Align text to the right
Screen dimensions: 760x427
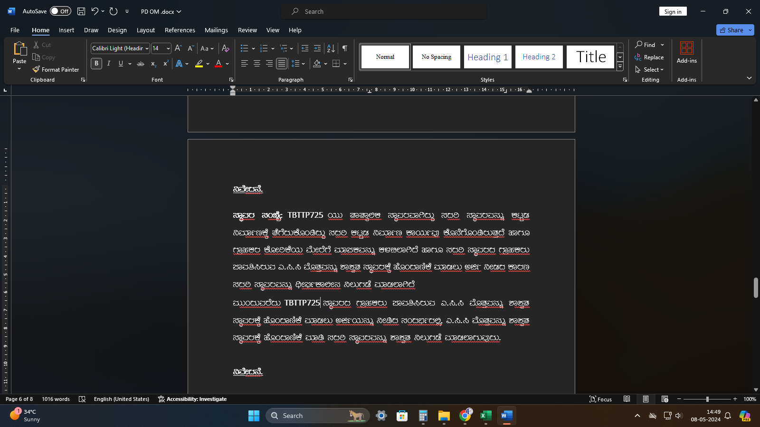269,64
